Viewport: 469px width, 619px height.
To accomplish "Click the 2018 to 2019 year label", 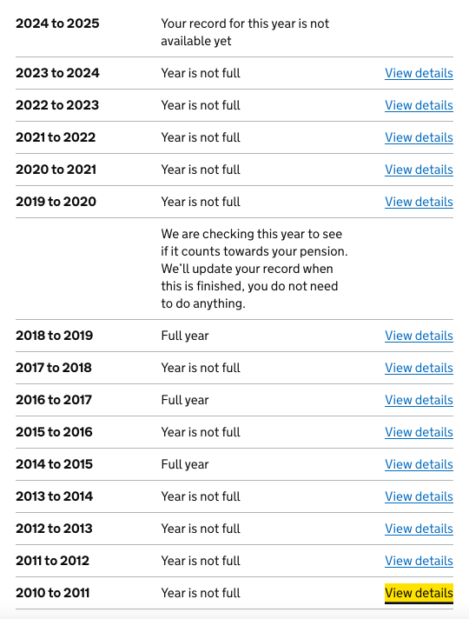I will point(55,336).
